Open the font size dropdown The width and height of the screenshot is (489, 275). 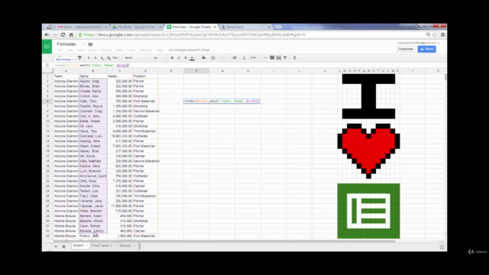pos(159,58)
